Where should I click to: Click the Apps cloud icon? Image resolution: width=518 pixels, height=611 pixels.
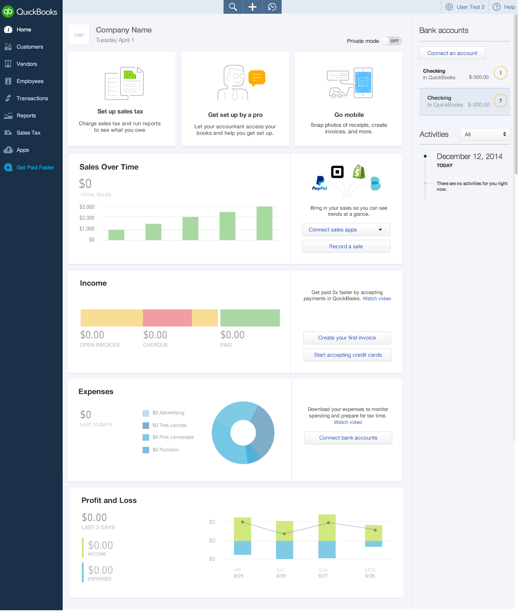pos(8,150)
